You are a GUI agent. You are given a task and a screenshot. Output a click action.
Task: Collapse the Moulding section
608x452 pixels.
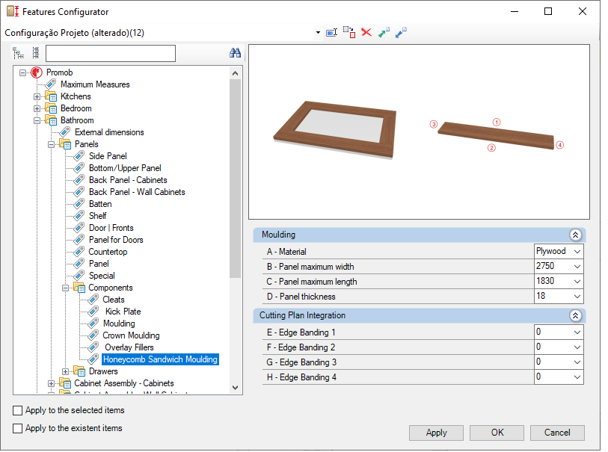point(575,235)
